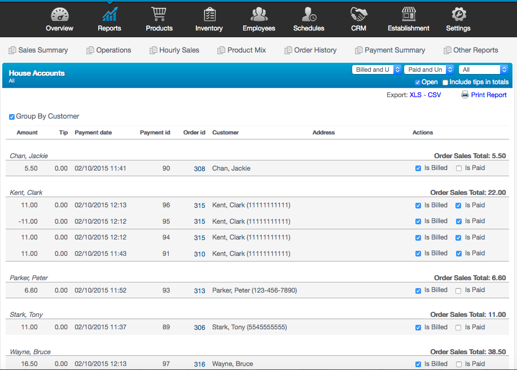
Task: Expand the All filter dropdown
Action: [x=483, y=69]
